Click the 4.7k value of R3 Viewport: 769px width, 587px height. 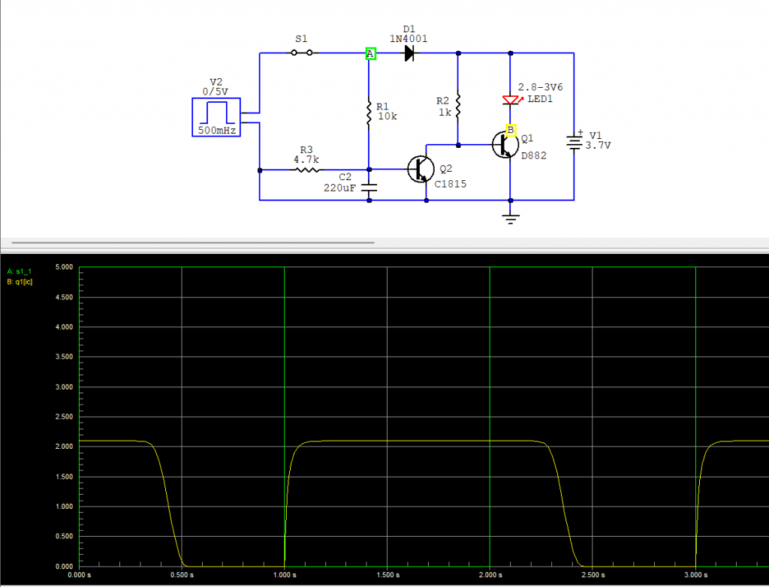click(x=306, y=160)
